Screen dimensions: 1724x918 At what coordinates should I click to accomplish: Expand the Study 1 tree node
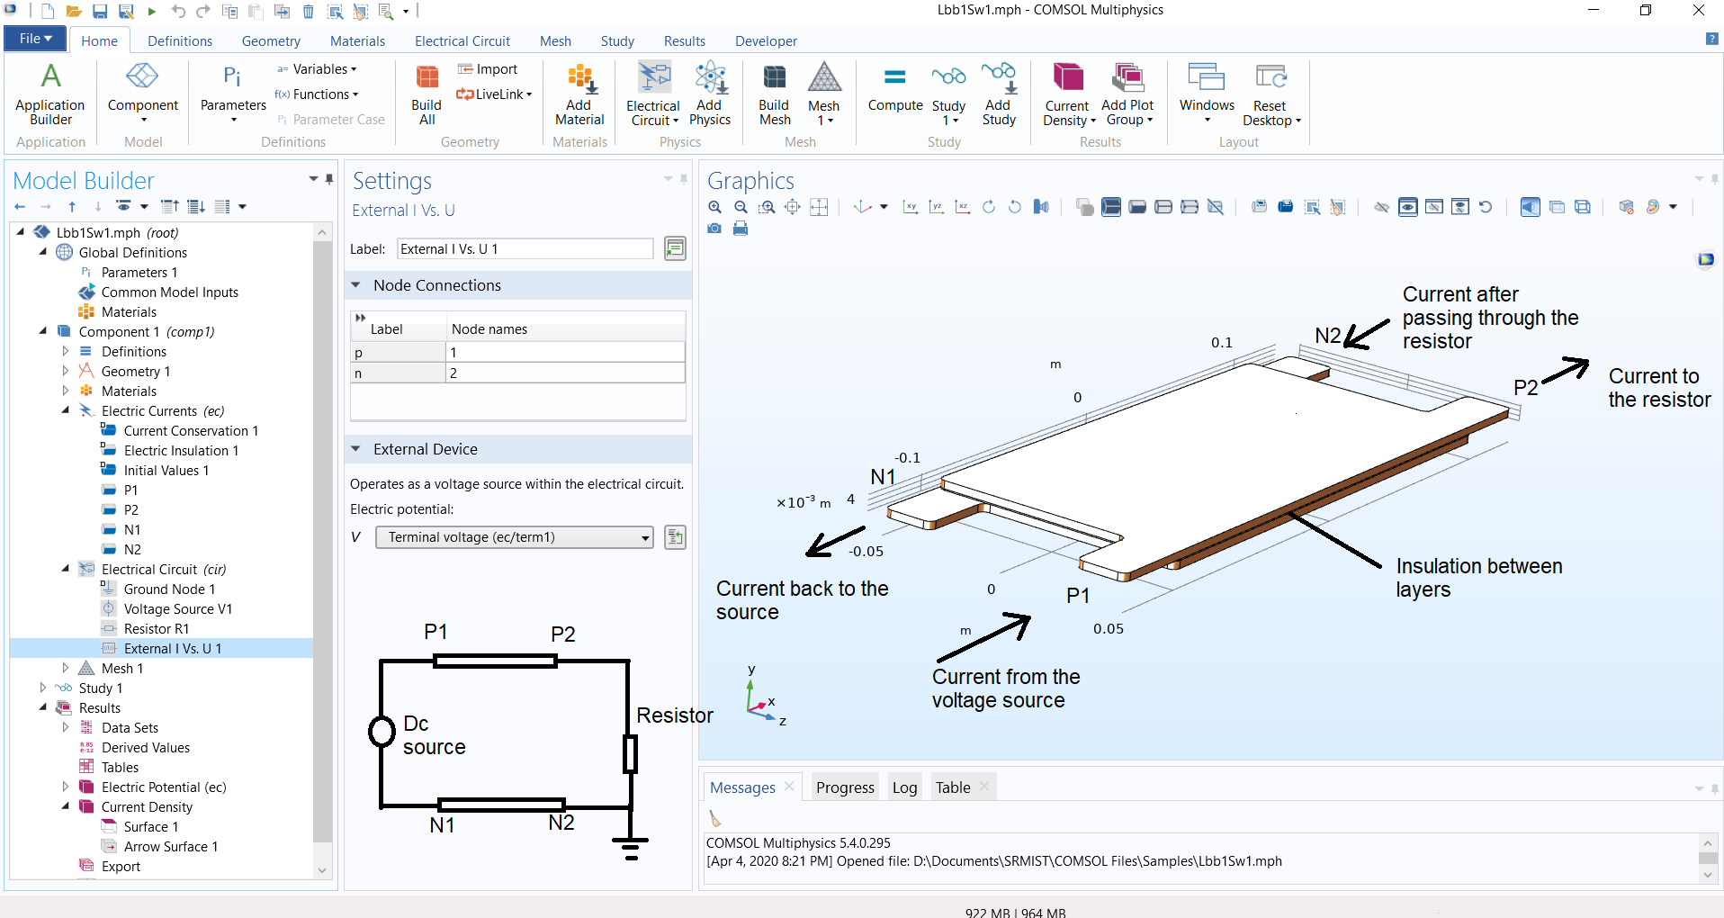[x=43, y=688]
